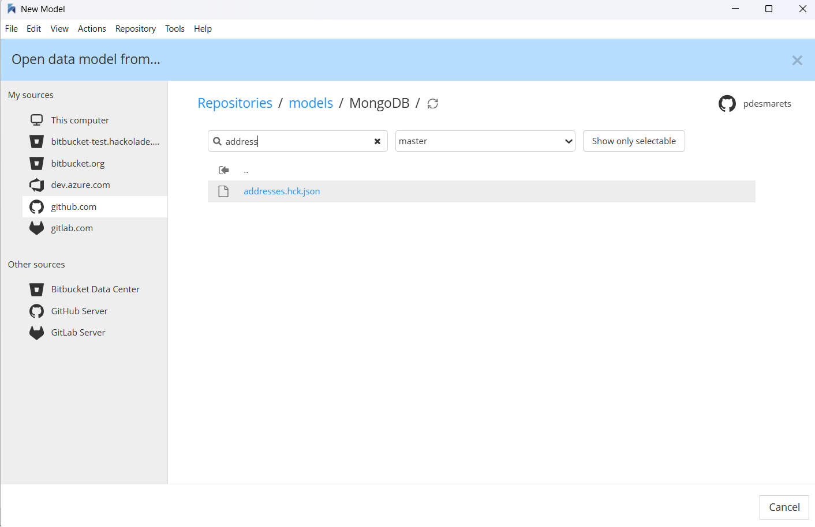
Task: Toggle Show only selectable files
Action: (x=633, y=141)
